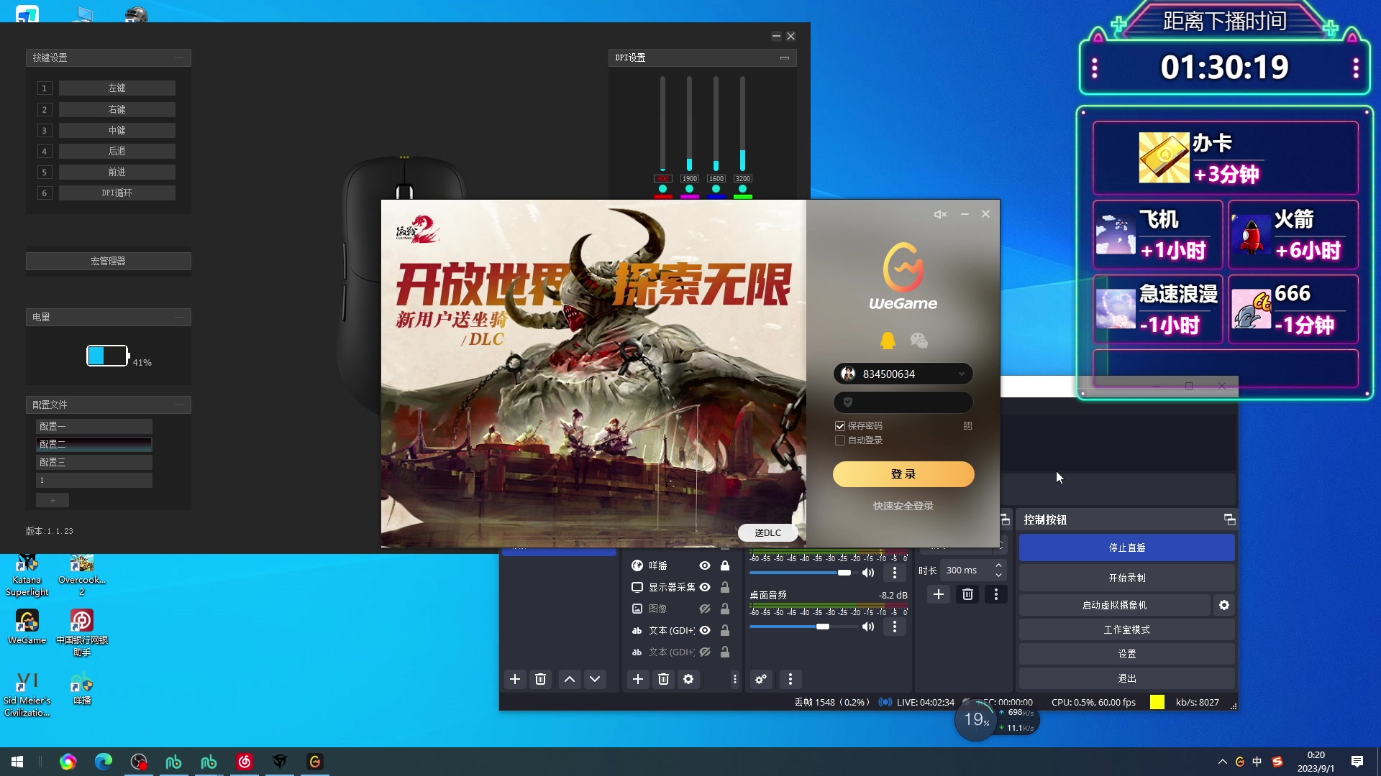
Task: Remove transition trash under 300 ms
Action: pos(967,594)
